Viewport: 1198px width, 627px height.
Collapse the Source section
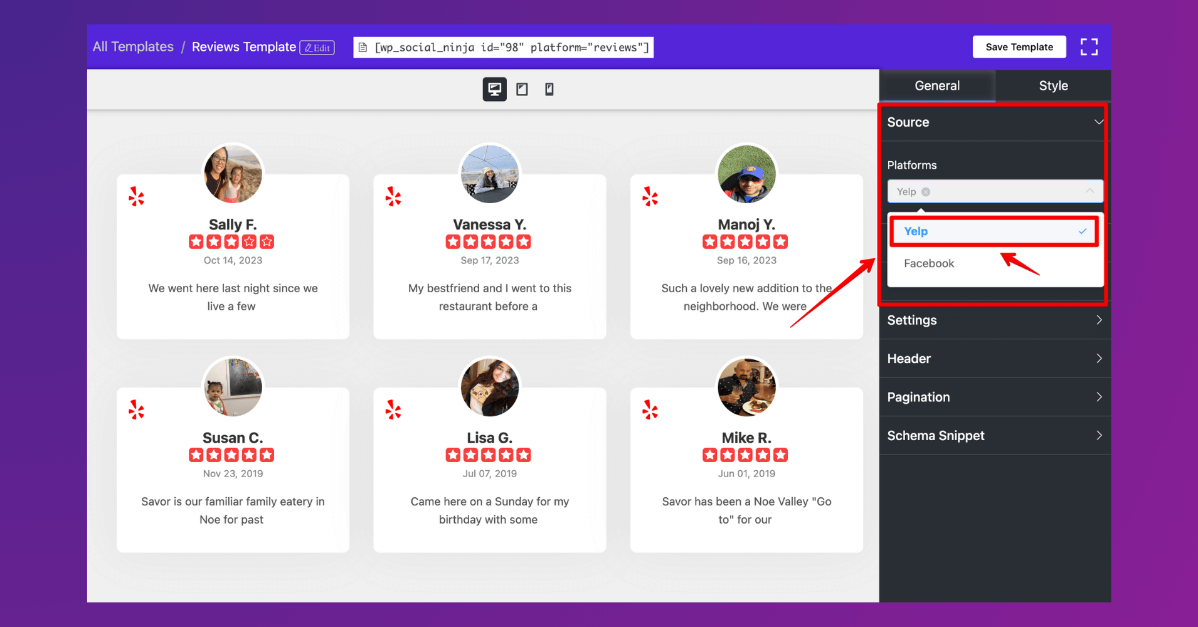pyautogui.click(x=1098, y=122)
